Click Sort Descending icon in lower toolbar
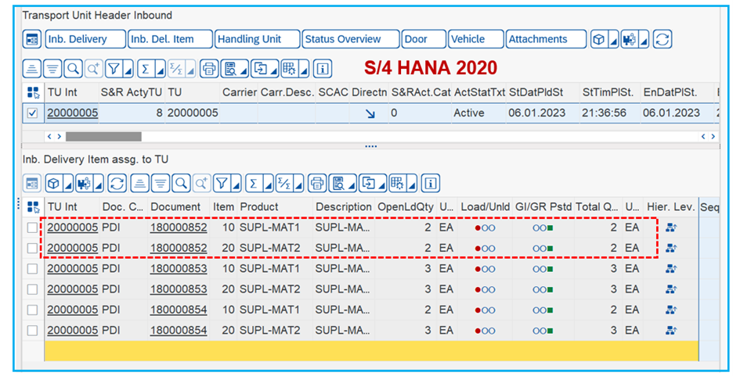 160,184
